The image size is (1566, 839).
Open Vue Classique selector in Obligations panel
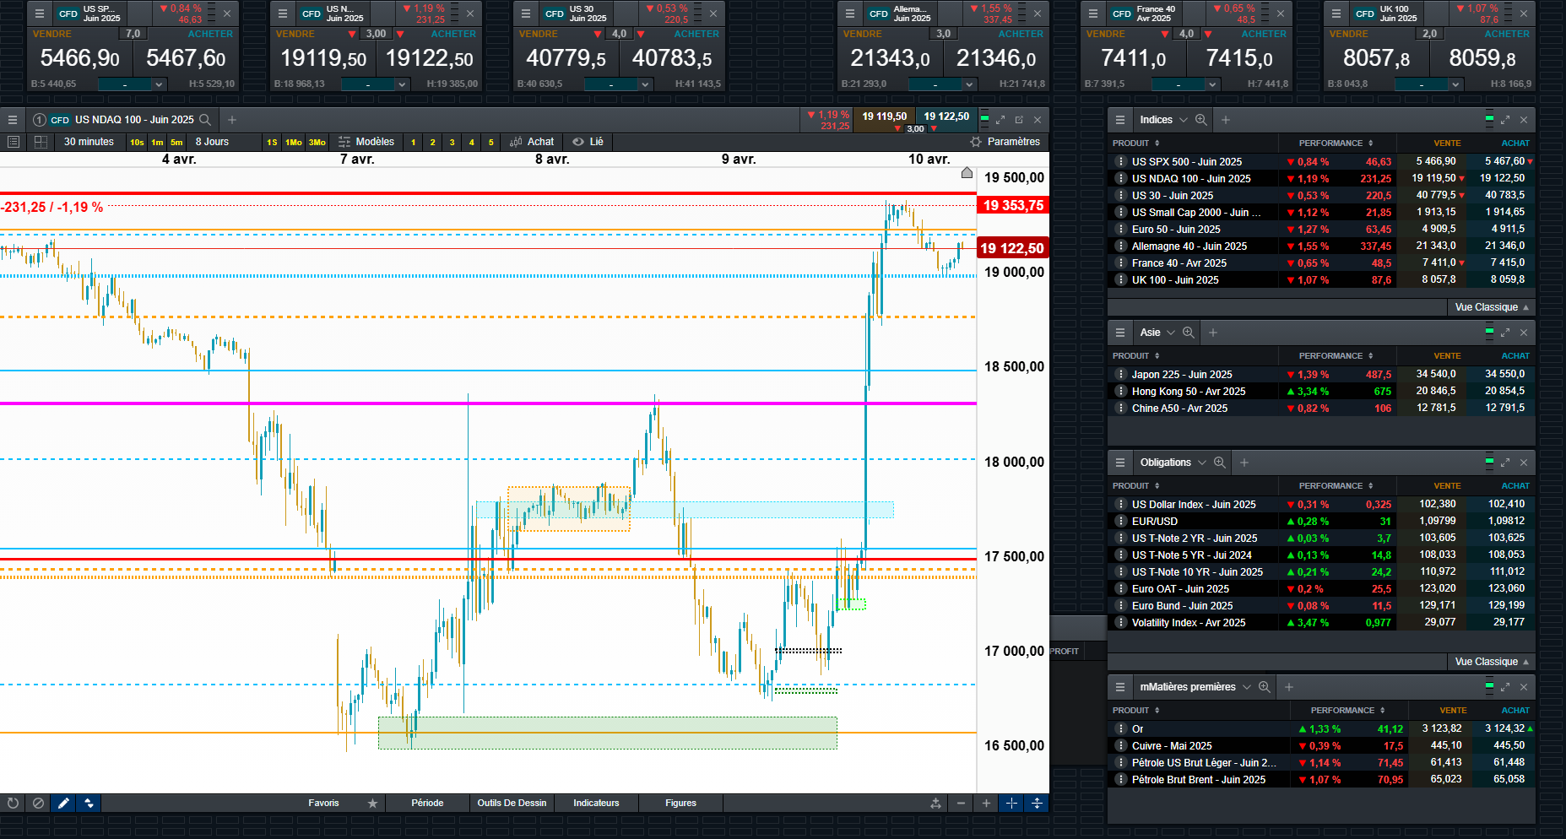[x=1492, y=662]
